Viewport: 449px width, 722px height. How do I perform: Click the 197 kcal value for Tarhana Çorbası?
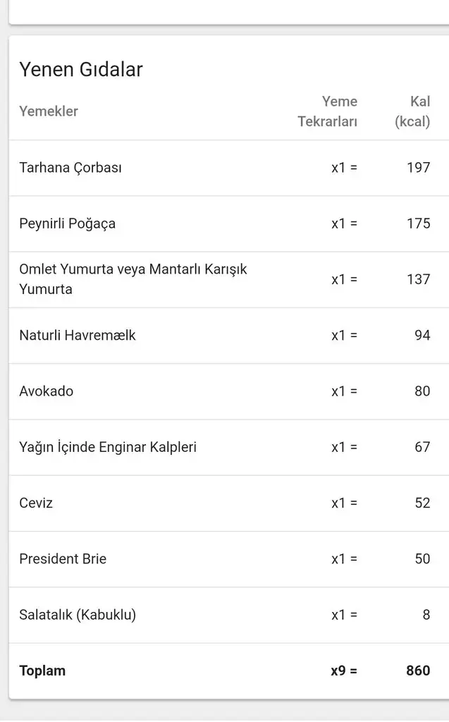(418, 168)
